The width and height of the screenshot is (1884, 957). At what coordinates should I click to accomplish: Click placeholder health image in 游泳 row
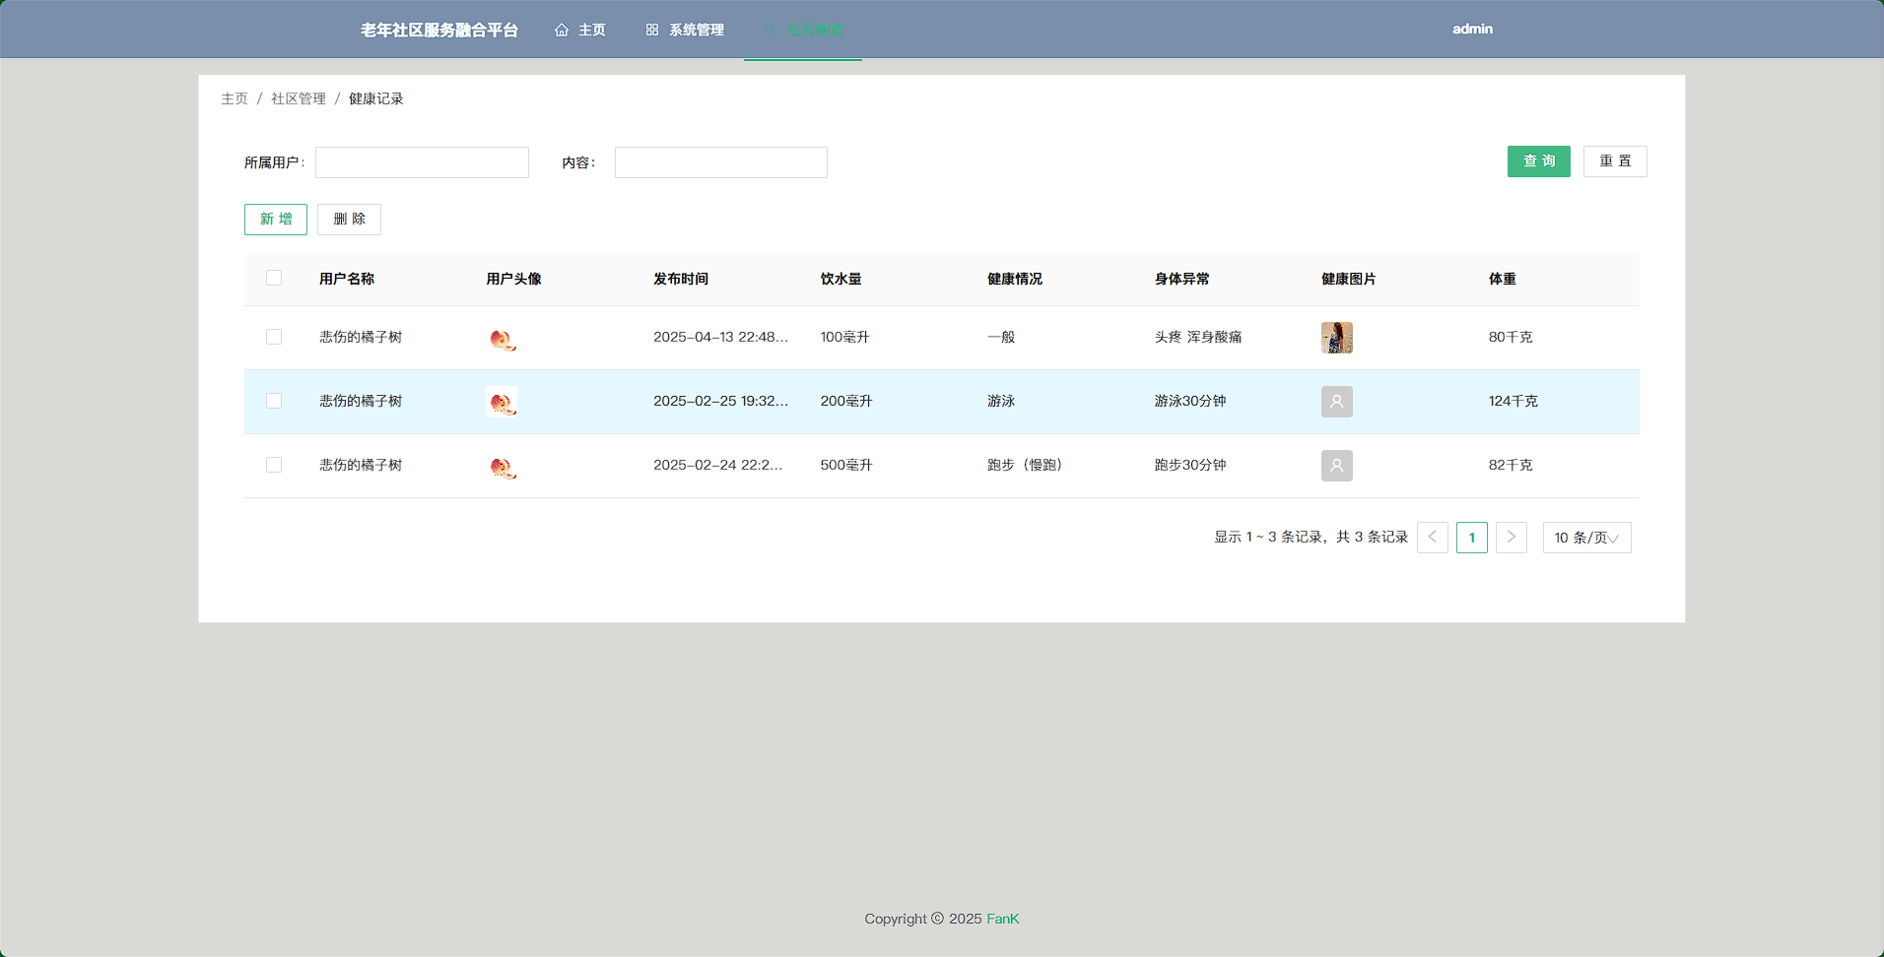(1336, 402)
